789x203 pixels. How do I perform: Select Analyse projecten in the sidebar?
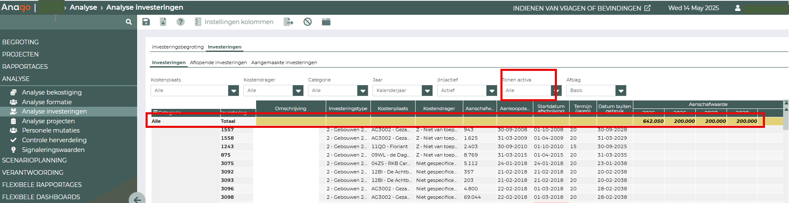click(x=48, y=121)
